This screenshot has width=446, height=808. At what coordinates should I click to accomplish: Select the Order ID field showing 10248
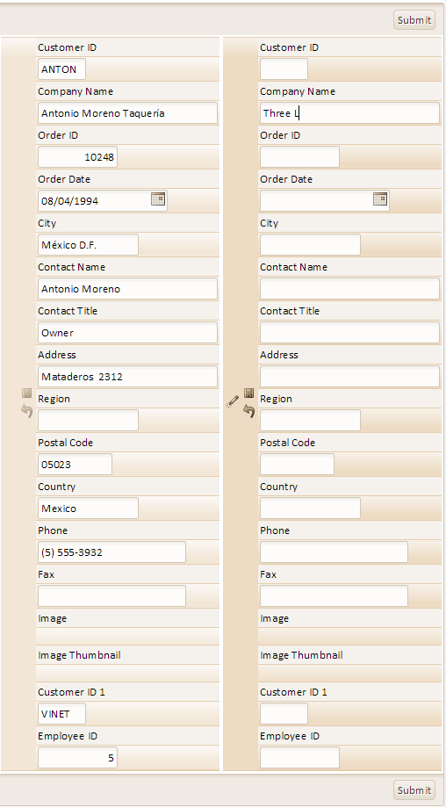[78, 157]
